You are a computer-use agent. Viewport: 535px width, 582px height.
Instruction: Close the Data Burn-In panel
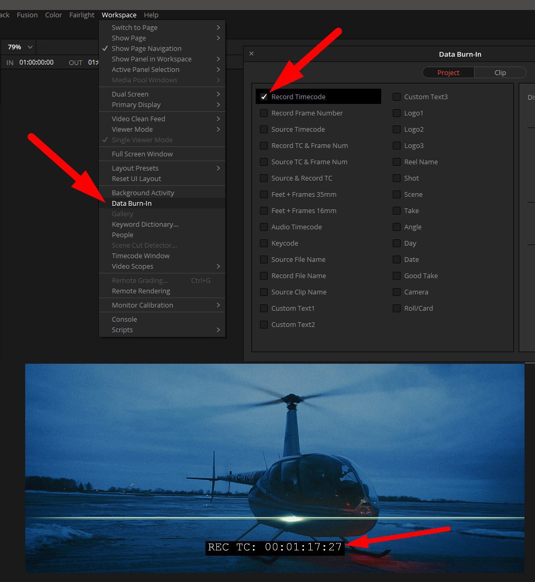[251, 54]
